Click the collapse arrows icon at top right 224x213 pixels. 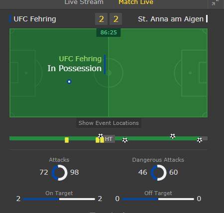click(x=215, y=2)
